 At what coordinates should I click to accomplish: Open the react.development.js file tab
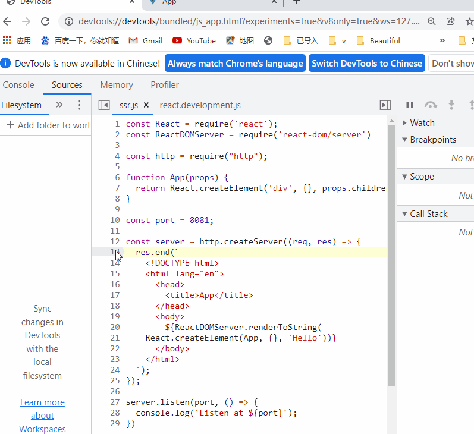pos(200,105)
